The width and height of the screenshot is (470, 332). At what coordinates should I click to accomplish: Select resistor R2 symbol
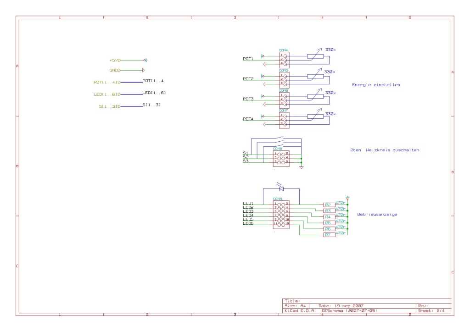(329, 205)
